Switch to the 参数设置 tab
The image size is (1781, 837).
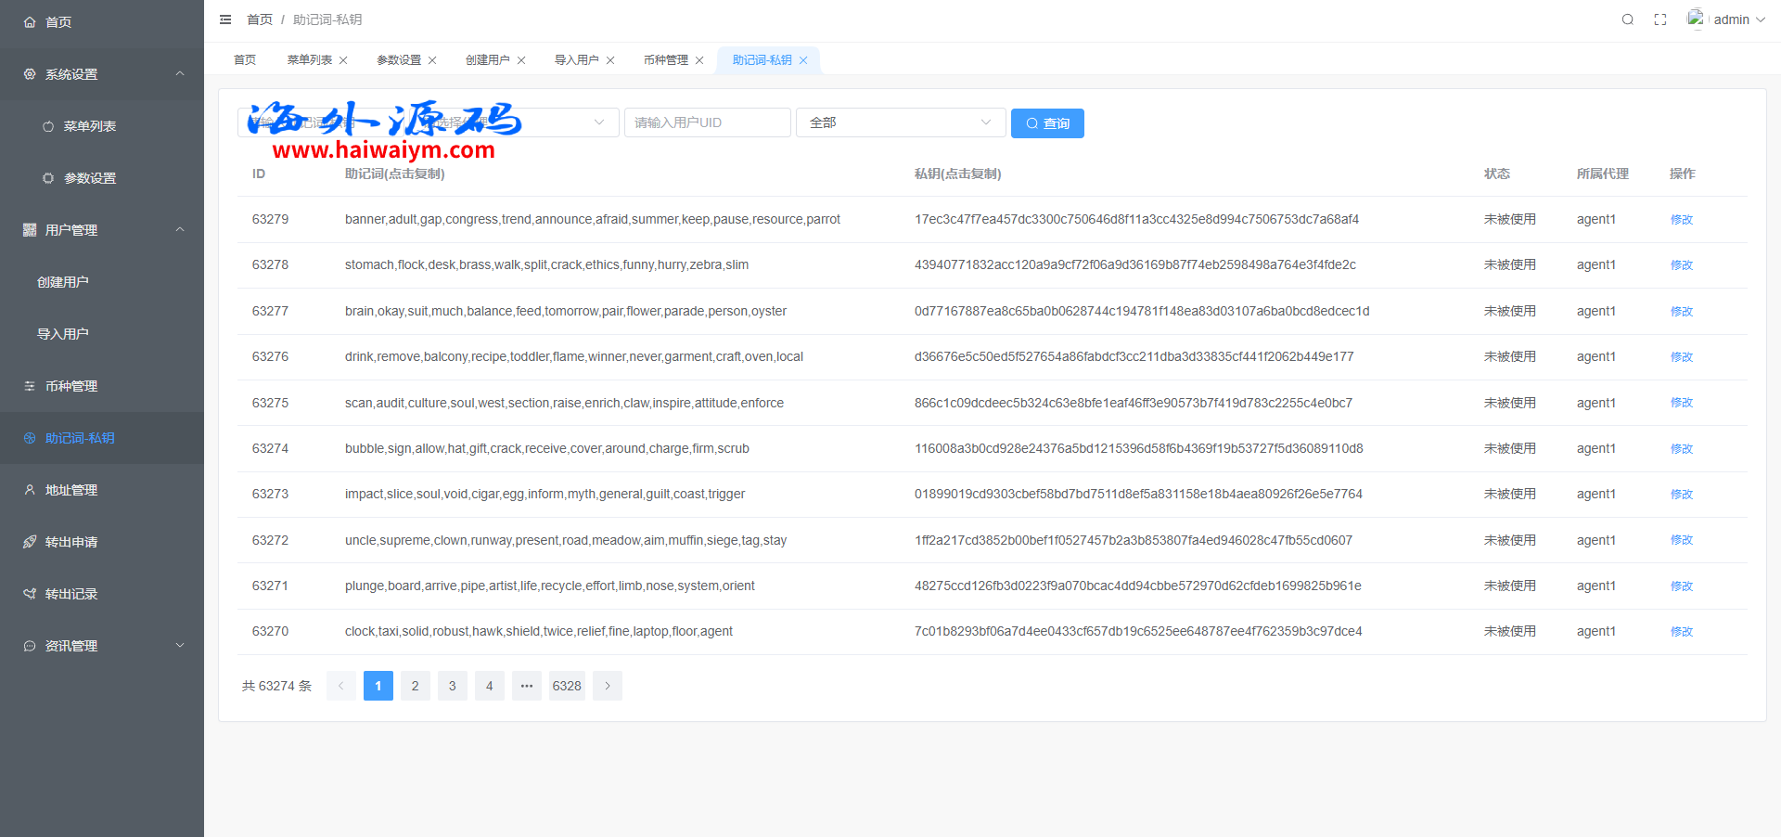point(399,60)
